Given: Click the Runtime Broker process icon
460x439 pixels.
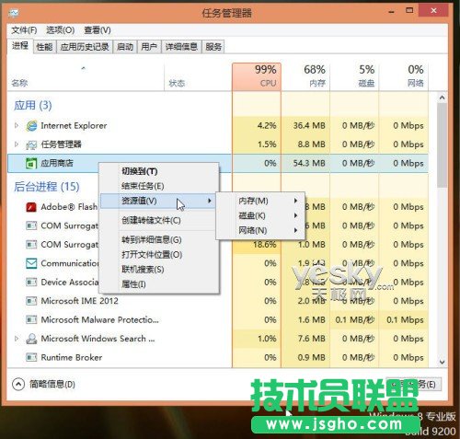Looking at the screenshot, I should pos(31,357).
